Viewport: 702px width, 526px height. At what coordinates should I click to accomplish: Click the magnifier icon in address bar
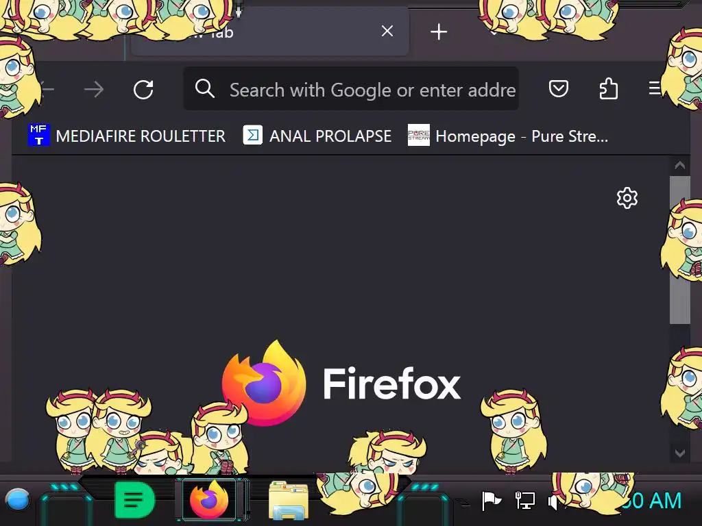coord(204,88)
